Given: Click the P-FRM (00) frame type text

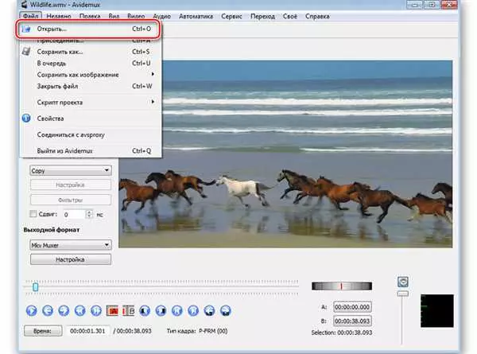Looking at the screenshot, I should point(213,331).
